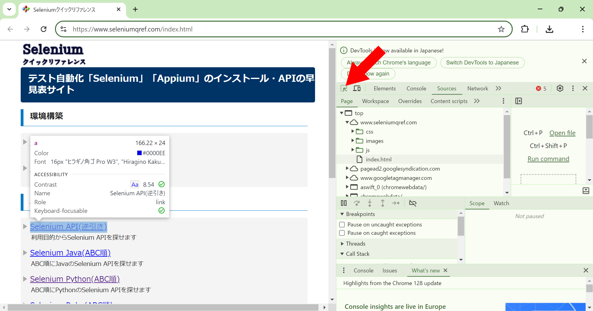
Task: Open Selenium API(逆引き) link
Action: click(69, 226)
